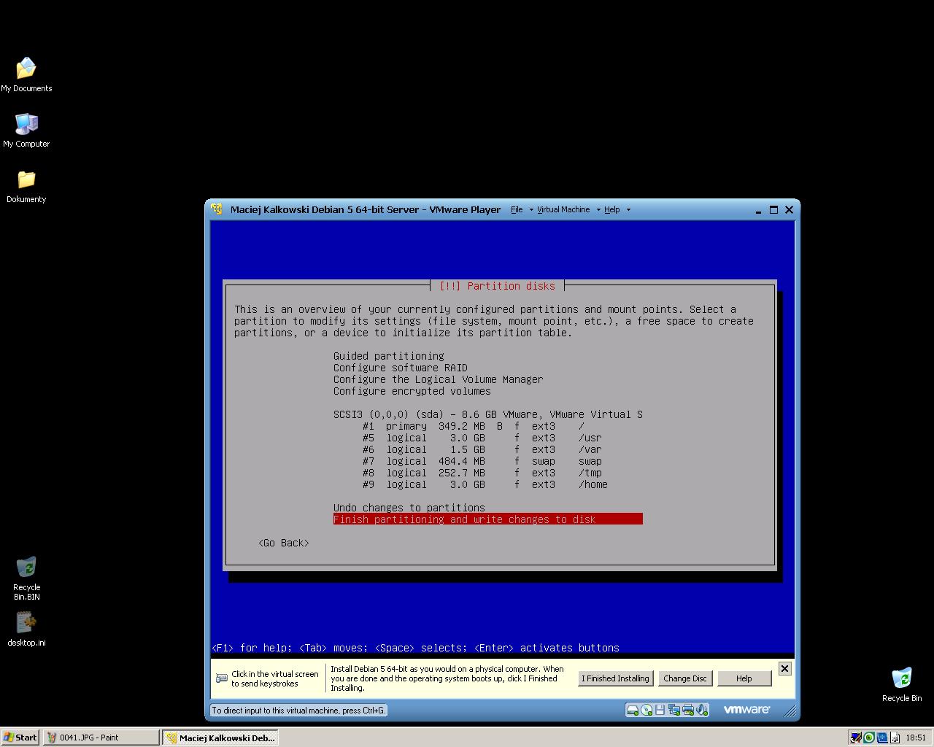Select Configure encrypted volumes option

412,391
